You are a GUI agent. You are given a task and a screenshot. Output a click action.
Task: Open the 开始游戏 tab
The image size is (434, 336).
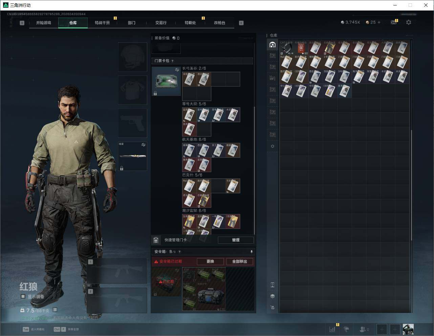click(44, 23)
